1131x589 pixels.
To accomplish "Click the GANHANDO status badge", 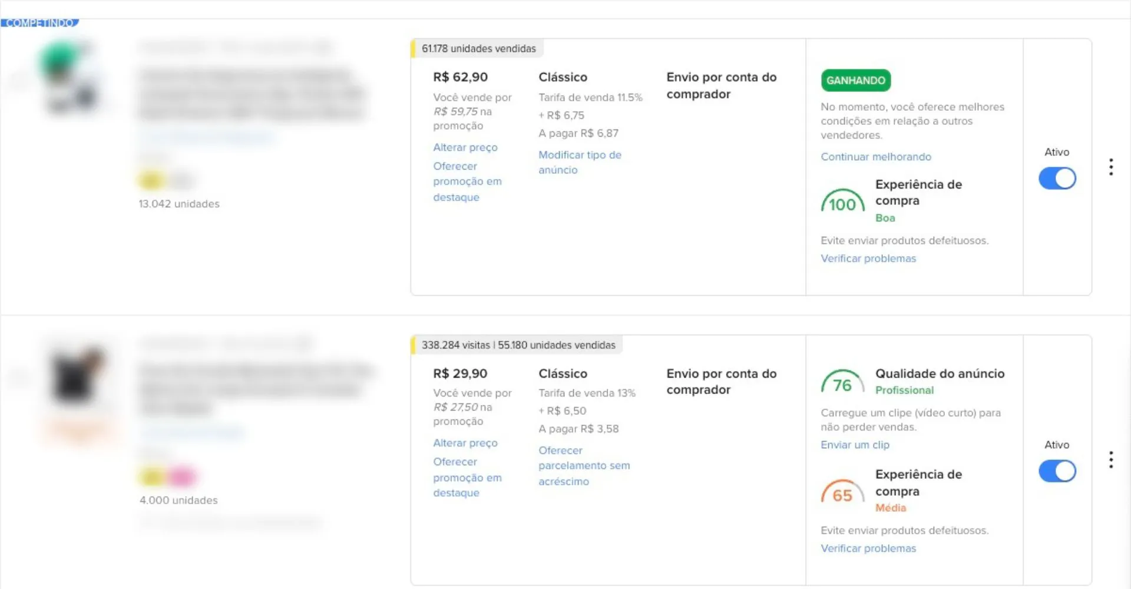I will click(855, 80).
